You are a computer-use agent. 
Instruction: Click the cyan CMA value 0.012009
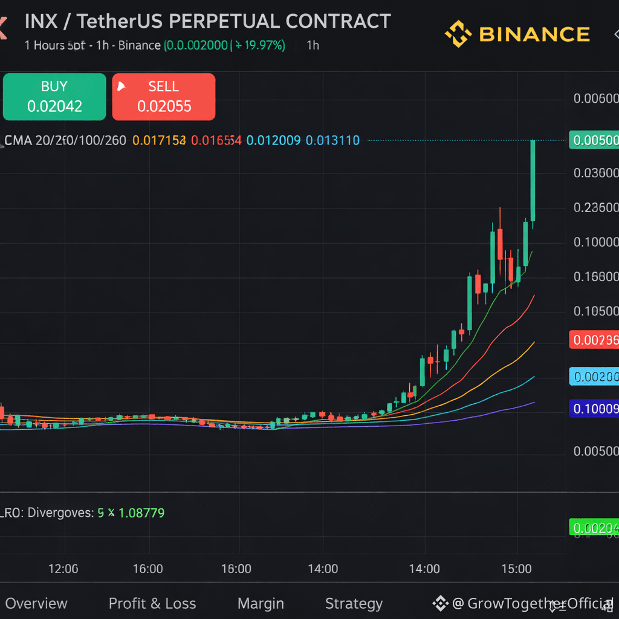point(273,140)
